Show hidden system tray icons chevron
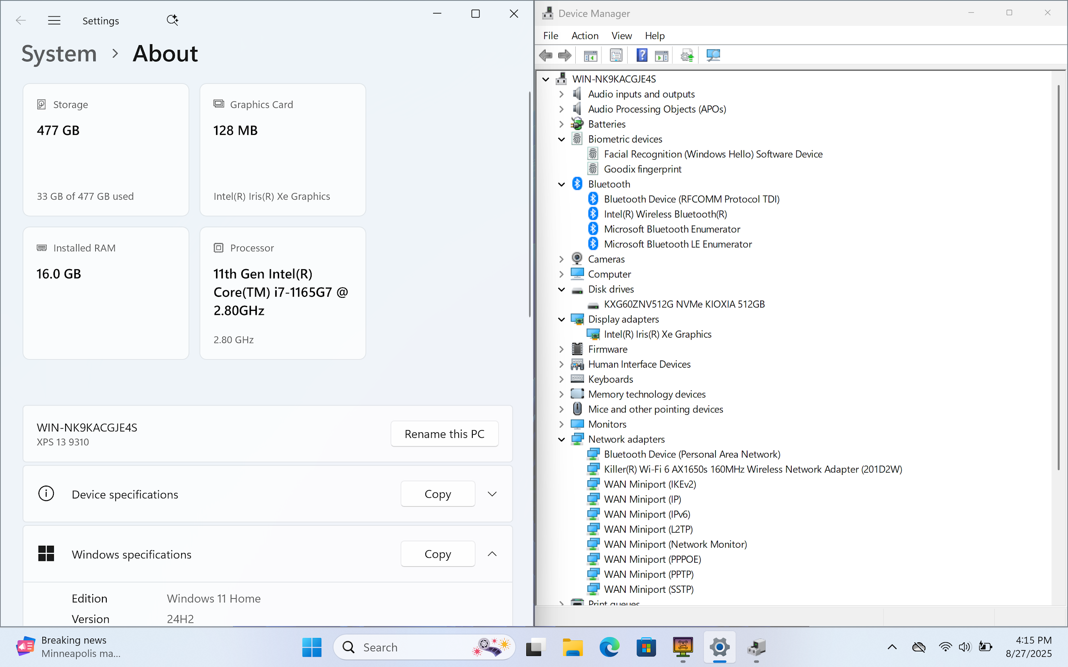Image resolution: width=1068 pixels, height=667 pixels. tap(892, 647)
